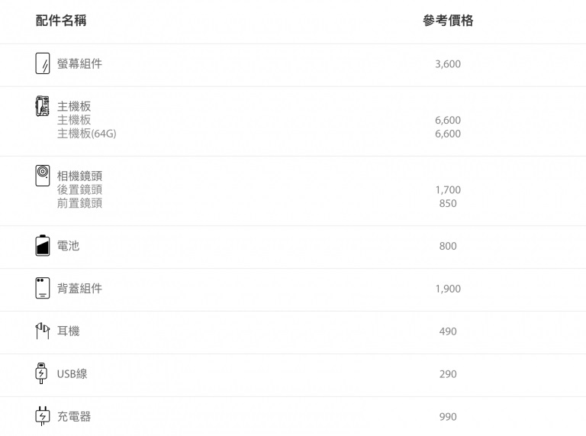Click the 耳機 label
Screen dimensions: 586x436
pos(68,331)
